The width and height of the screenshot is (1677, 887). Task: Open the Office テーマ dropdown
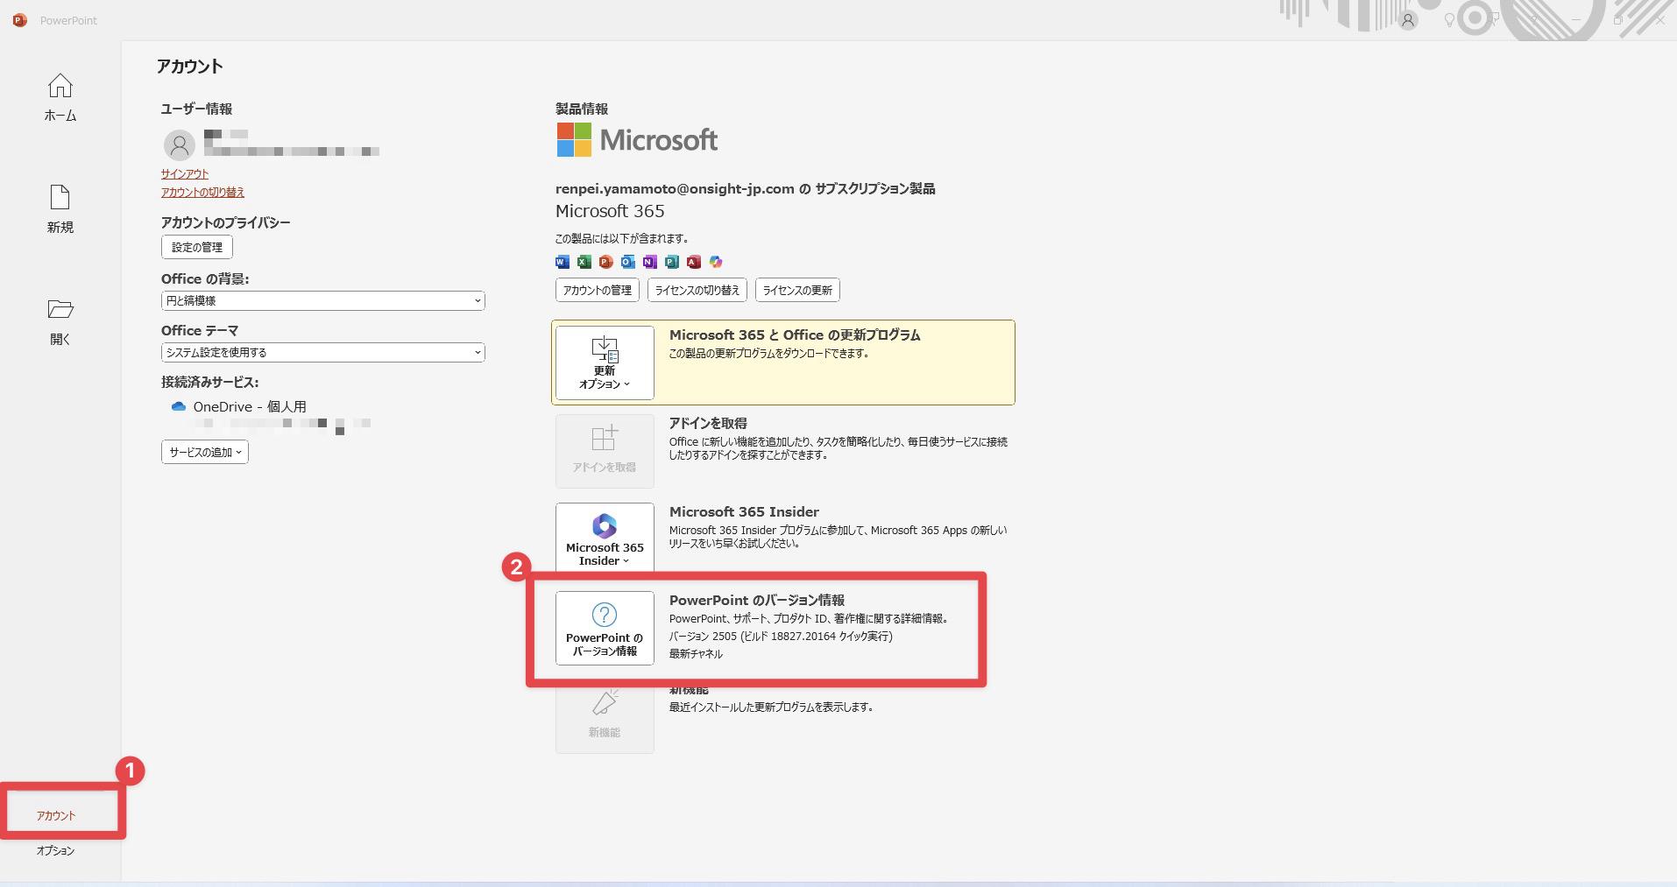tap(323, 352)
